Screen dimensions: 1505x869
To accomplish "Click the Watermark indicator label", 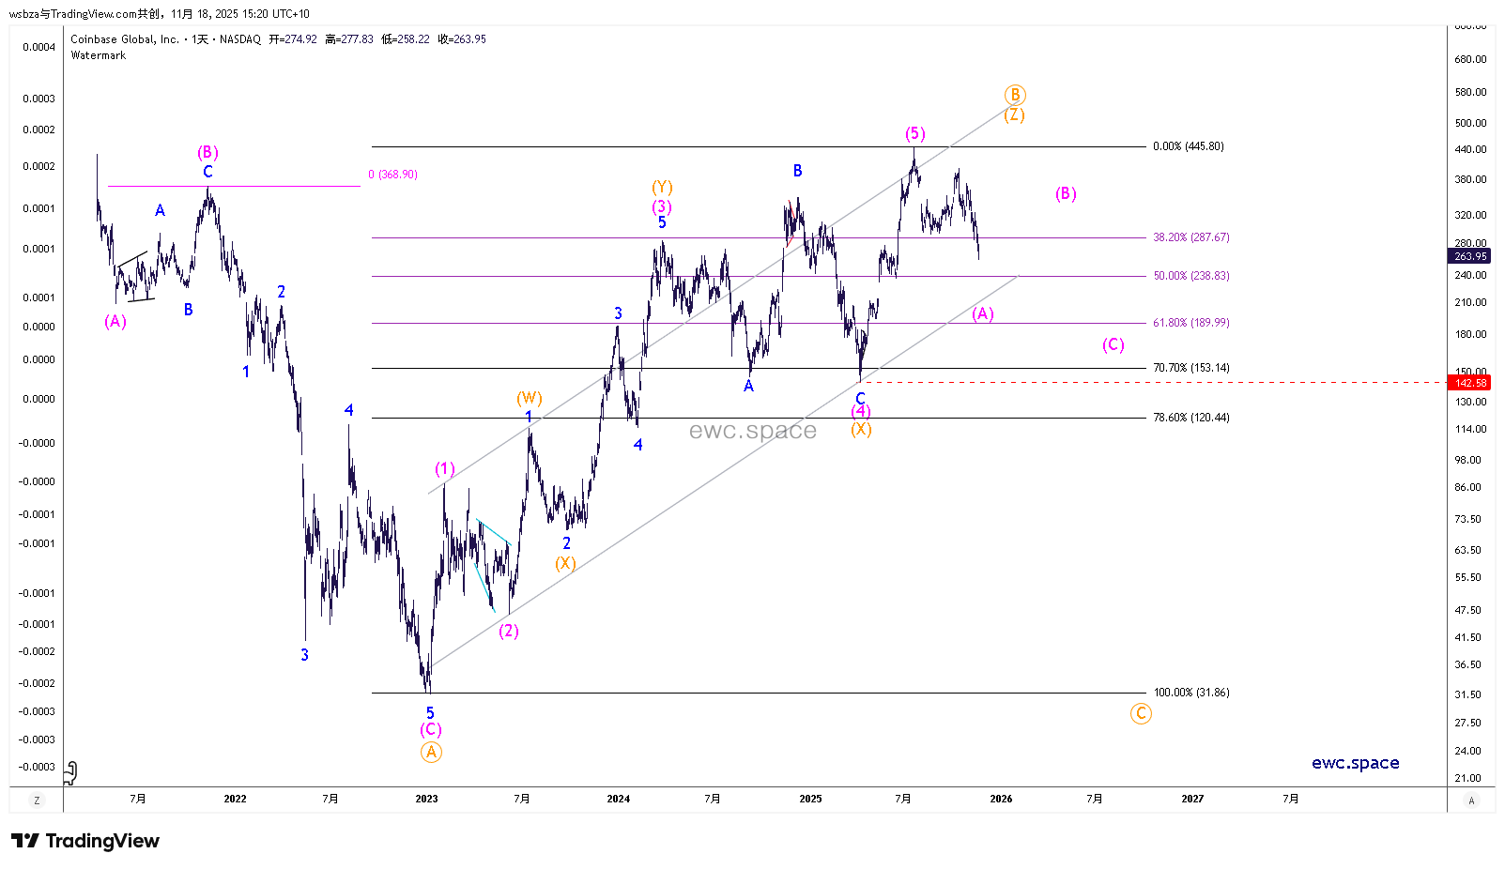I will point(99,55).
